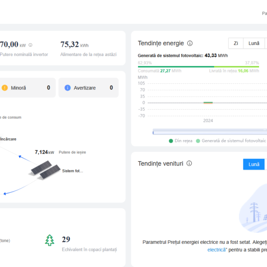The width and height of the screenshot is (267, 267).
Task: Click the consumed energy progress bar
Action: pos(176,67)
